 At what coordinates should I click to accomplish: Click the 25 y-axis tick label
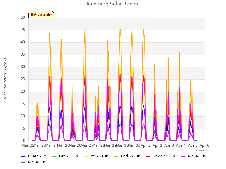[23, 79]
